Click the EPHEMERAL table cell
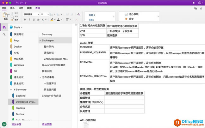The width and height of the screenshot is (205, 128). (x=94, y=67)
